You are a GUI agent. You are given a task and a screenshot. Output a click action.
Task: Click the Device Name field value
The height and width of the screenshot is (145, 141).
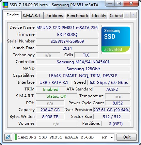tap(67, 28)
